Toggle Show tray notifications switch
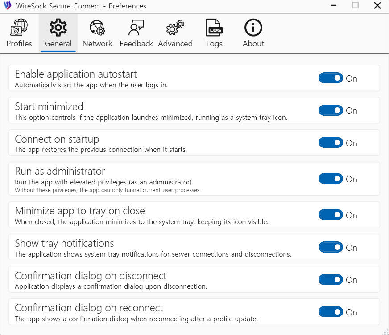 [331, 247]
